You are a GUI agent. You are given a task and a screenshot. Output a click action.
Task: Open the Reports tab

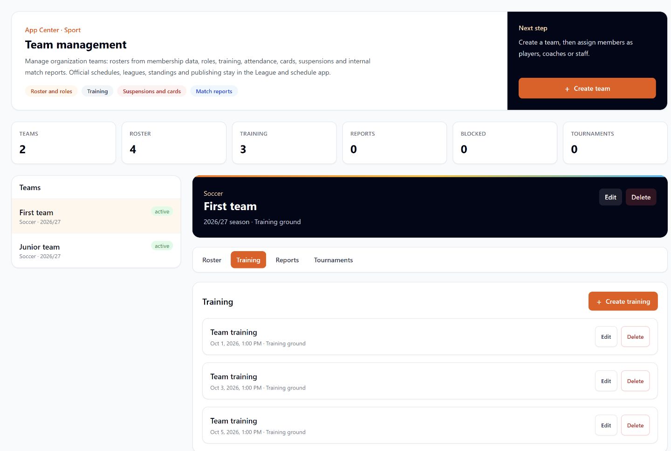[287, 260]
